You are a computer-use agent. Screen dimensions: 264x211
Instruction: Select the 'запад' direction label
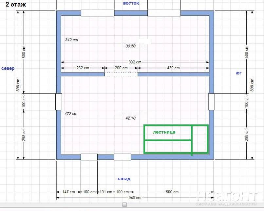click(x=123, y=179)
